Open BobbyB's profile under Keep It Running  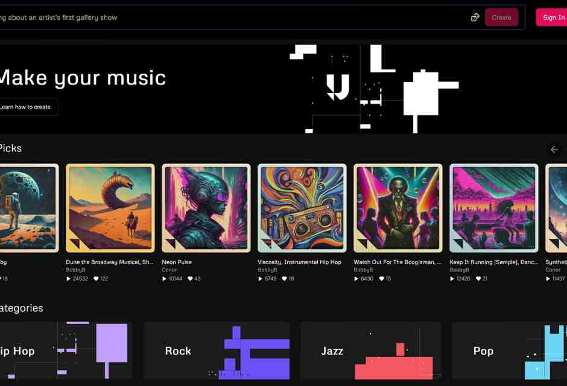[459, 270]
